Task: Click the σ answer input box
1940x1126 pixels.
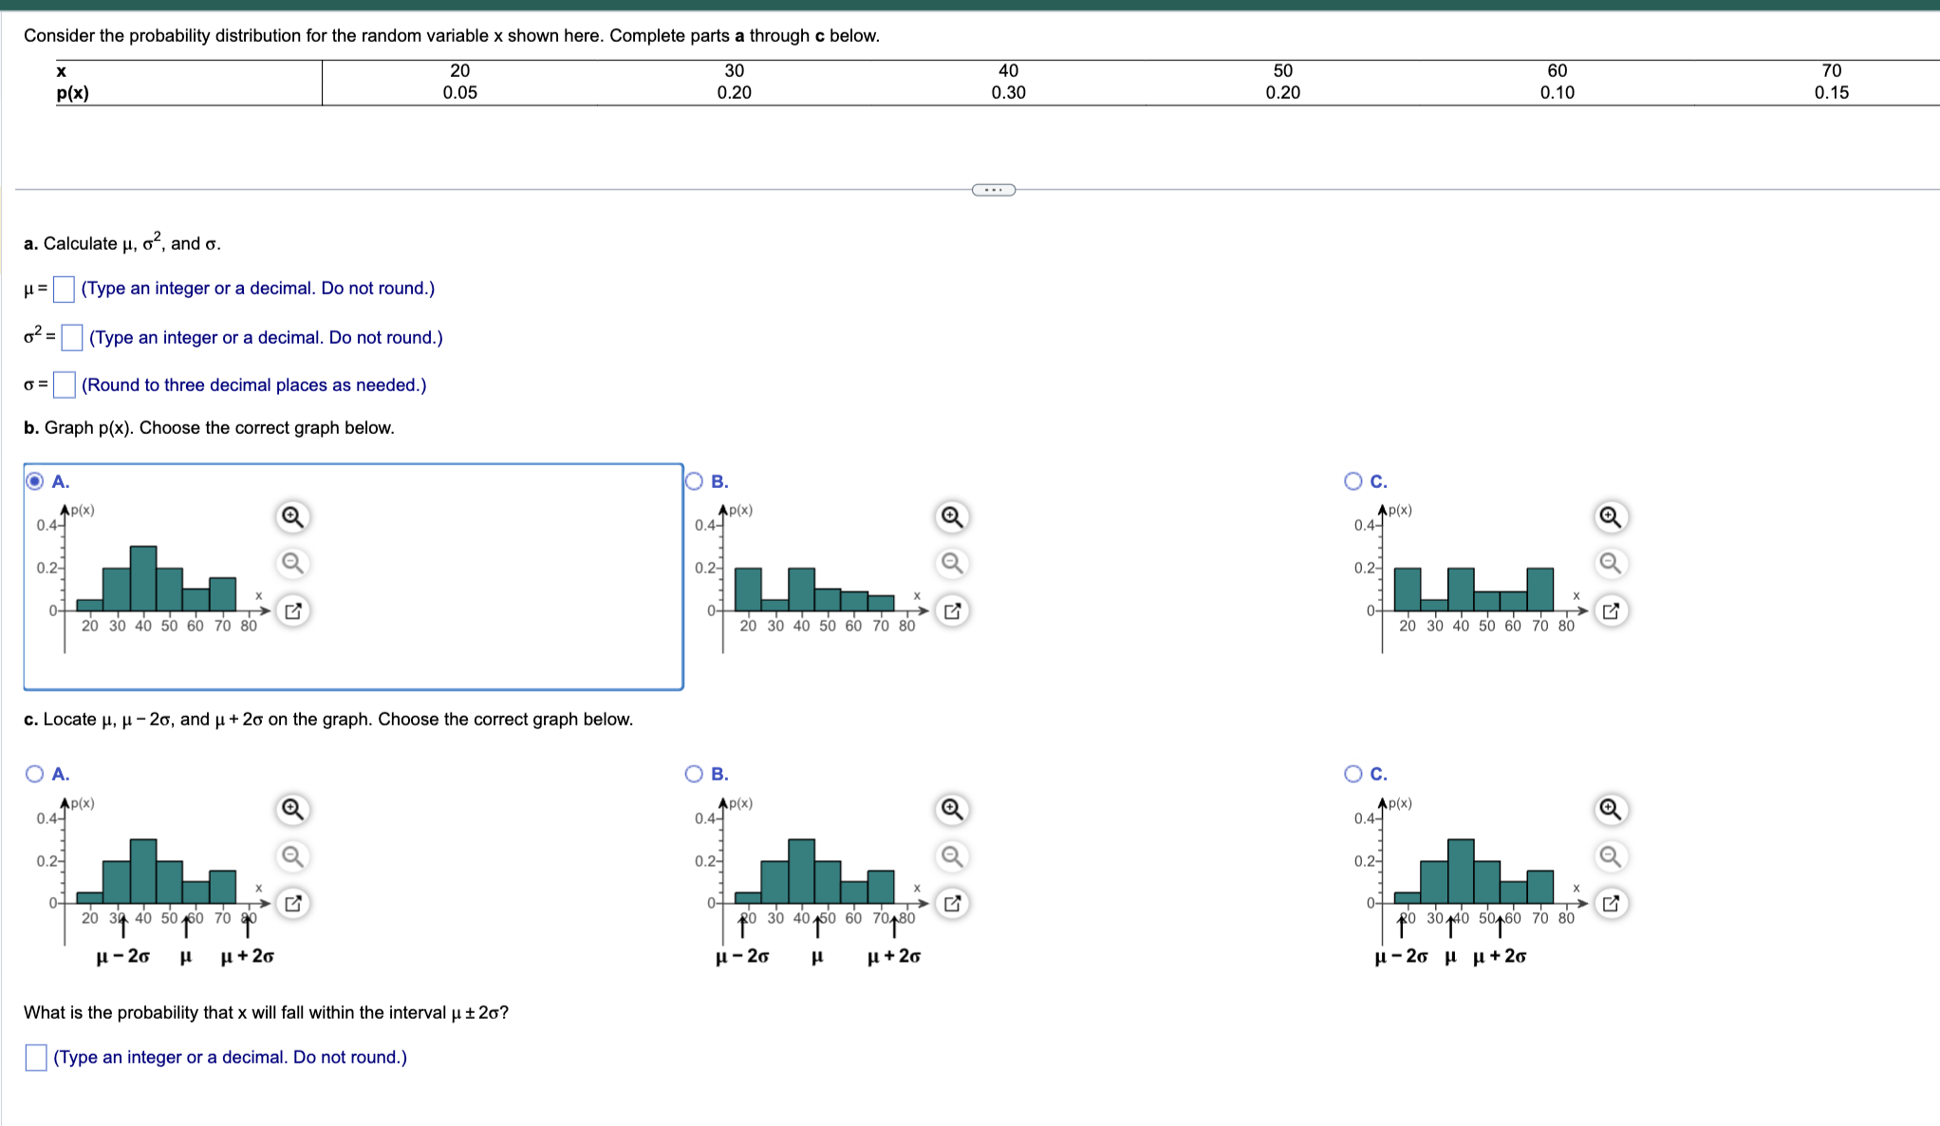Action: click(x=63, y=385)
